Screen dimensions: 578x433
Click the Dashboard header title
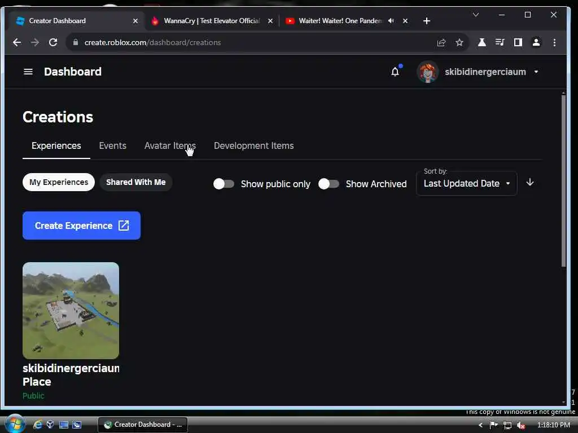73,72
